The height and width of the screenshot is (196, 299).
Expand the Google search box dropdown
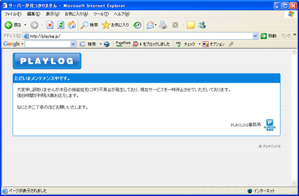click(x=73, y=44)
